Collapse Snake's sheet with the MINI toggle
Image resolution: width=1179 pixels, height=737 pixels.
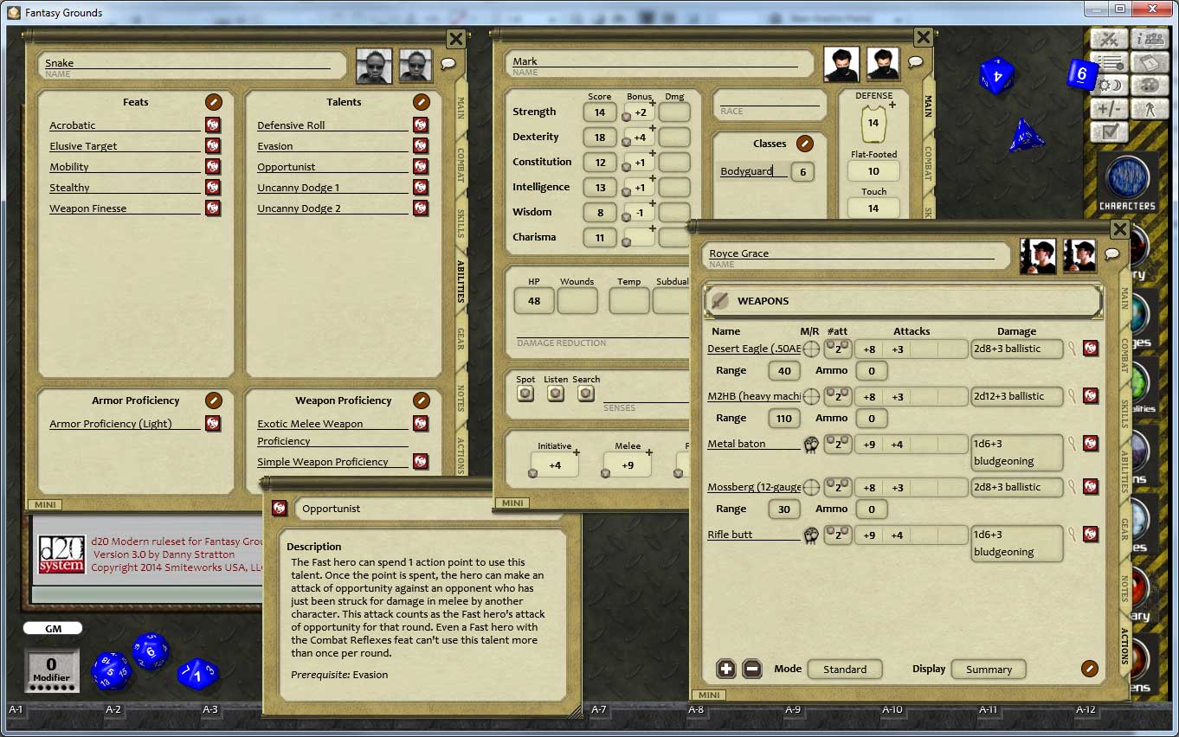(43, 504)
